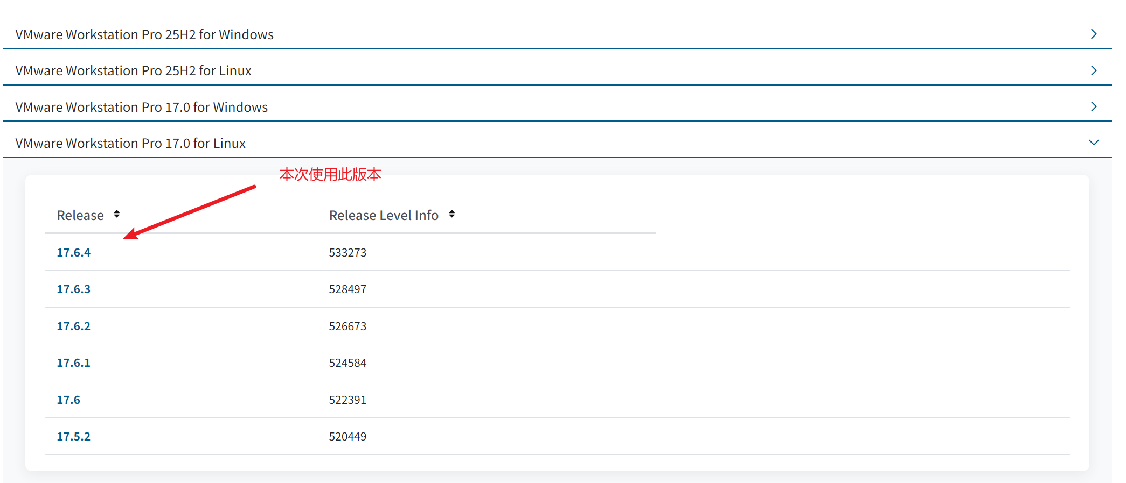Select build number 528497
Image resolution: width=1126 pixels, height=483 pixels.
click(x=347, y=289)
